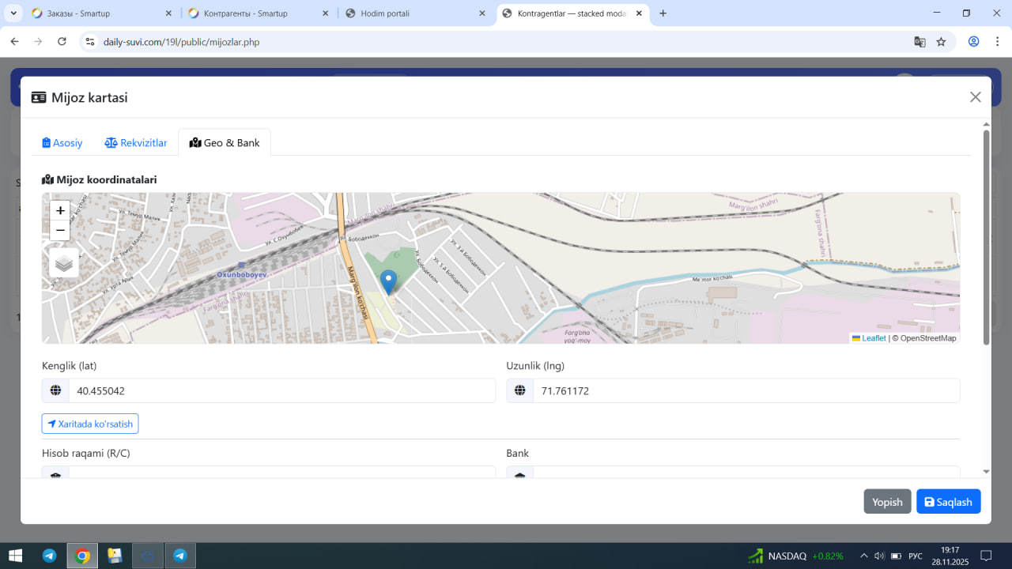Open the map layers control
Screen dimensions: 1012x569
tap(64, 263)
